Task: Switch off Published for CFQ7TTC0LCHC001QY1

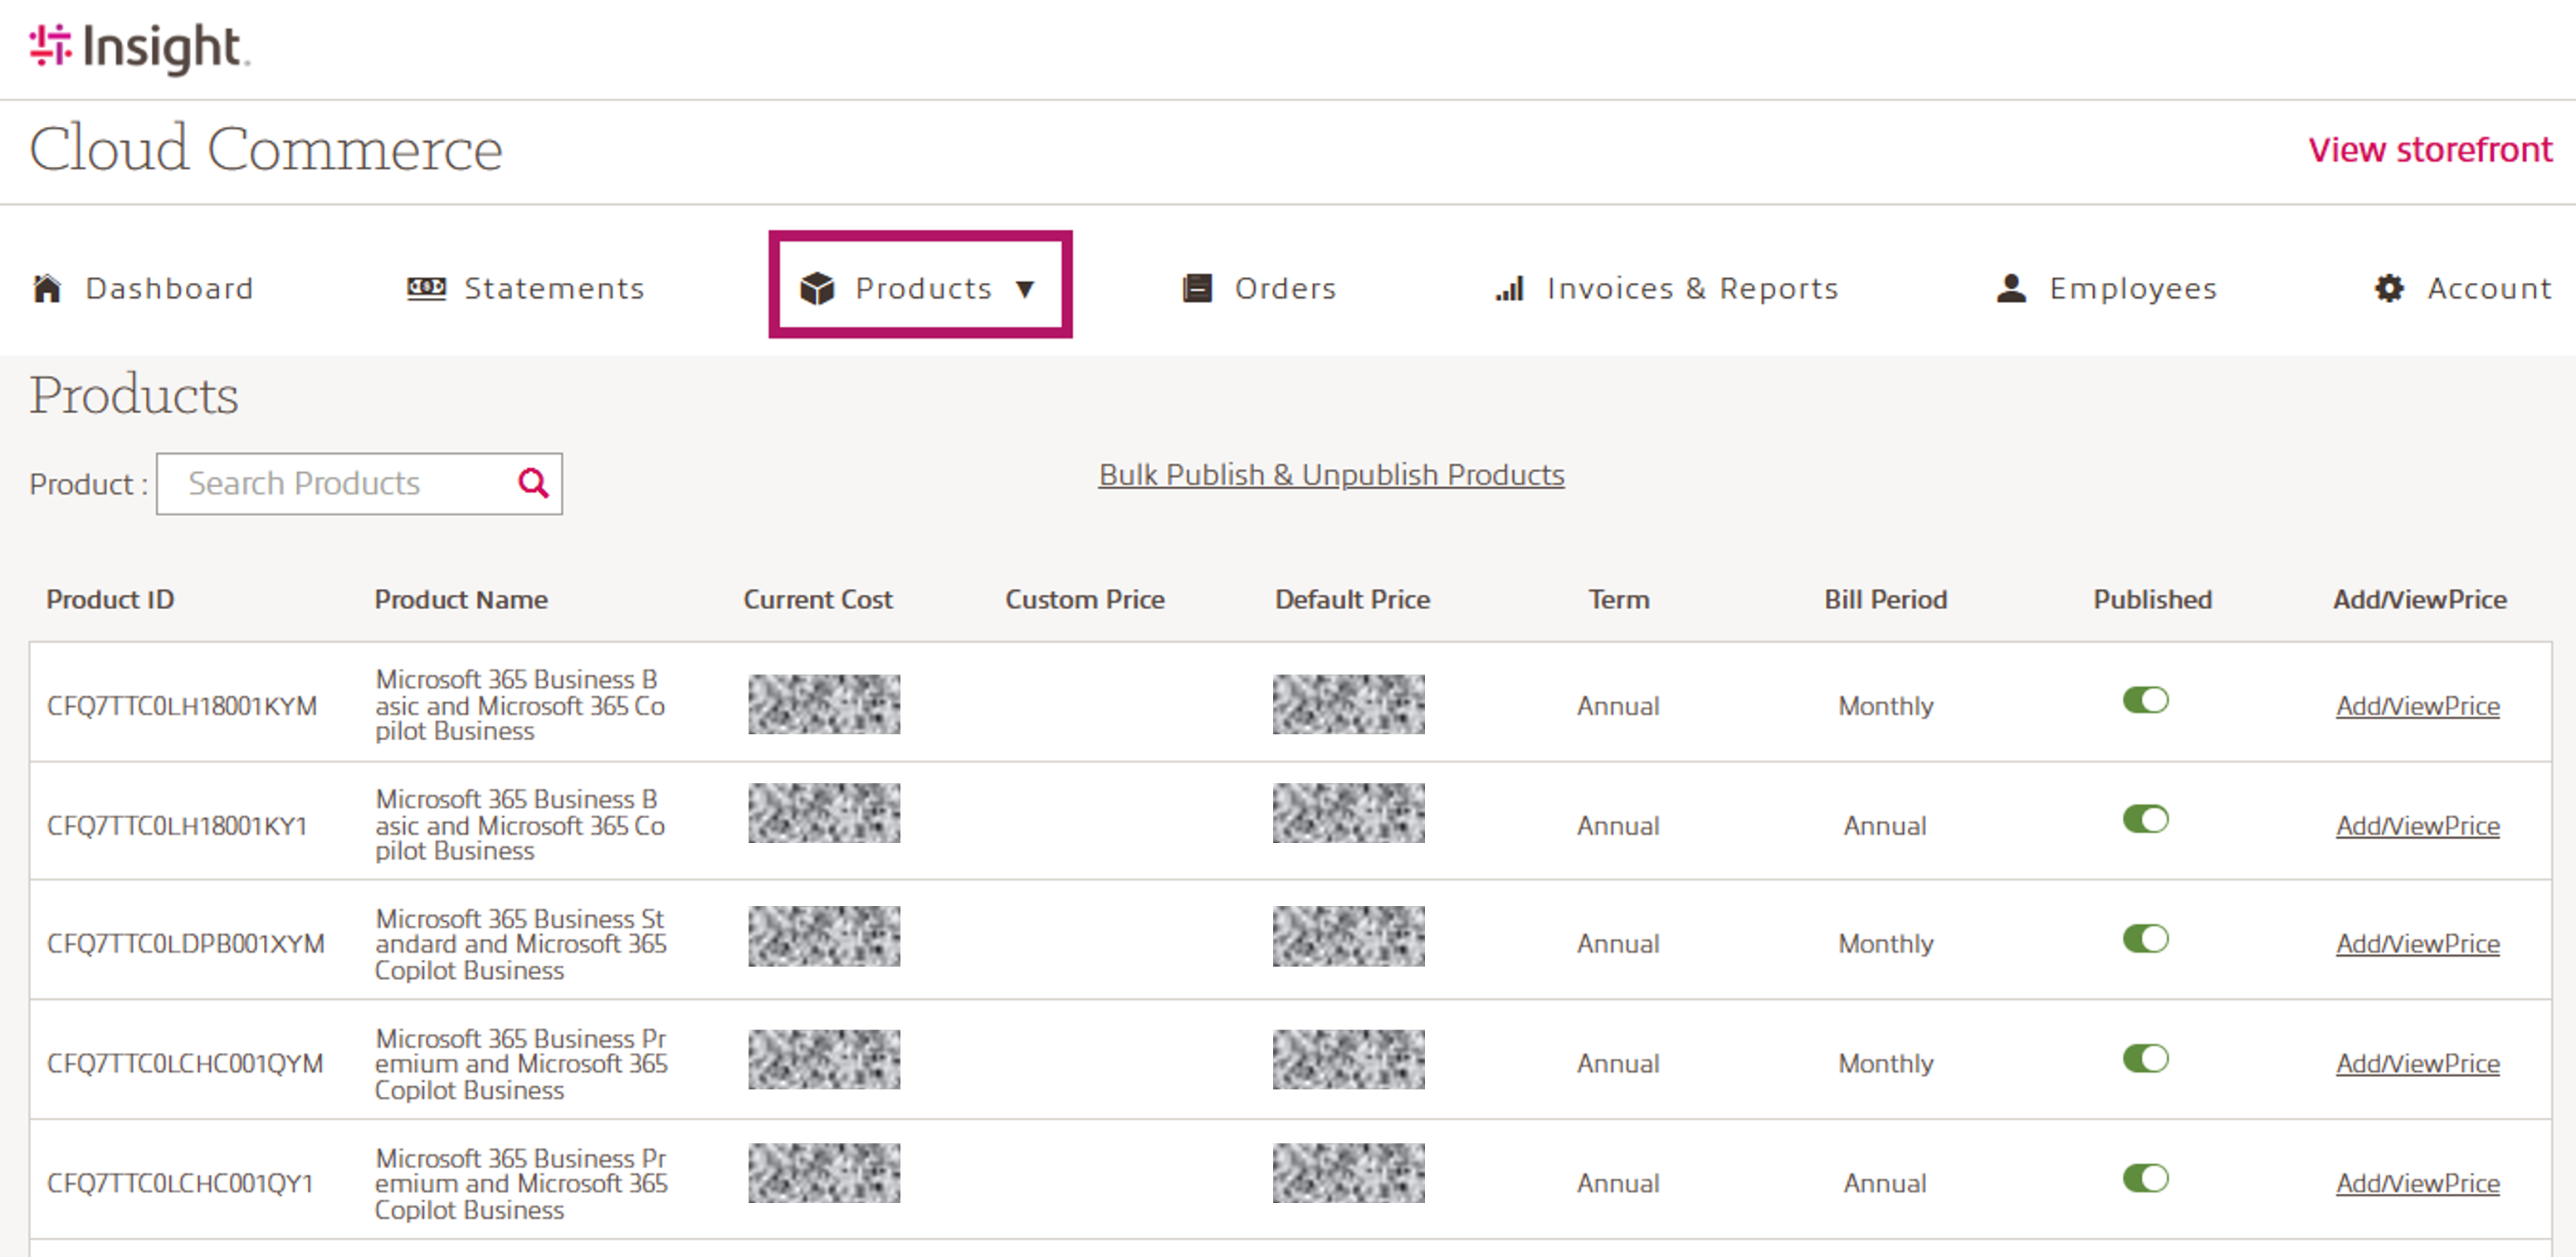Action: 2145,1179
